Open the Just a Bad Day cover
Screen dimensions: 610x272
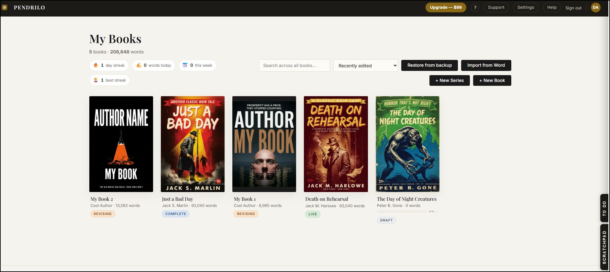pyautogui.click(x=193, y=144)
